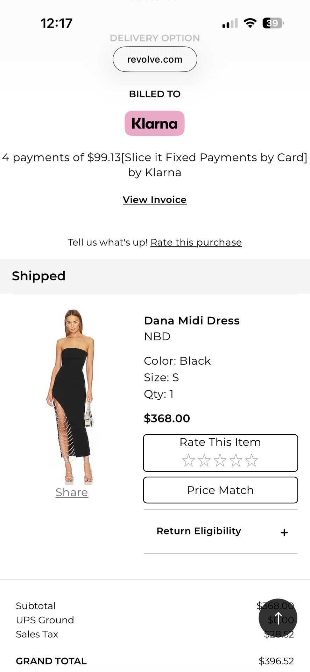Tap the scroll-to-top arrow button
Image resolution: width=310 pixels, height=672 pixels.
pyautogui.click(x=278, y=618)
